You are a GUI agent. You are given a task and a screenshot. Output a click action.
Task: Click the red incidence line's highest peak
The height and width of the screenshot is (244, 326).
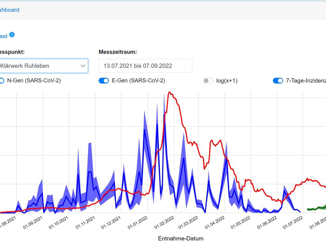[169, 92]
